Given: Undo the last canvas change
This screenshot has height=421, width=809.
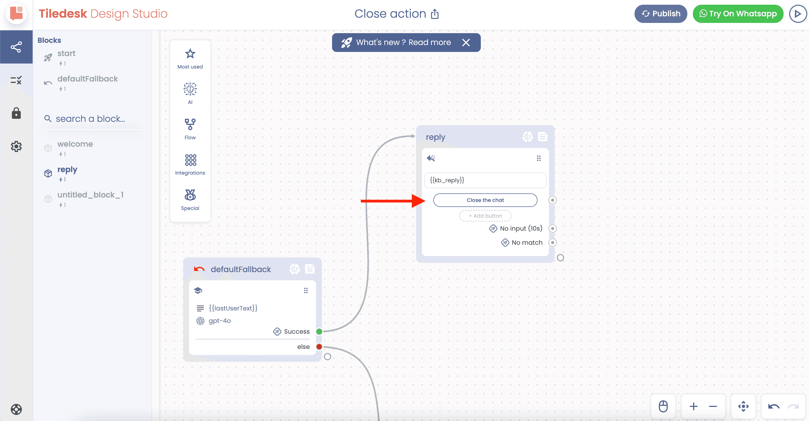Looking at the screenshot, I should [x=774, y=406].
